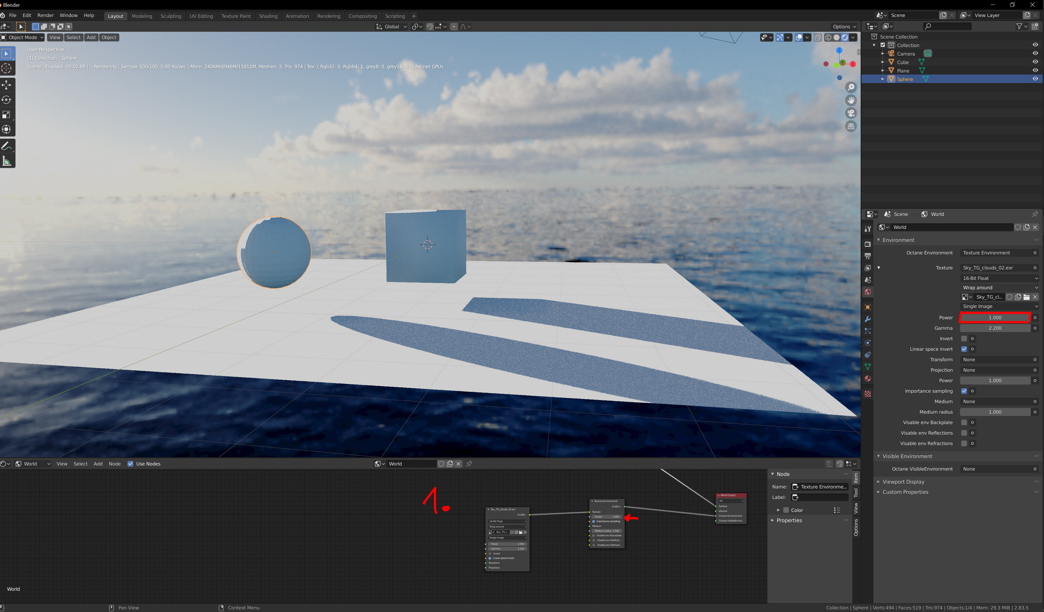This screenshot has width=1044, height=612.
Task: Switch to the Shading workspace tab
Action: [268, 16]
